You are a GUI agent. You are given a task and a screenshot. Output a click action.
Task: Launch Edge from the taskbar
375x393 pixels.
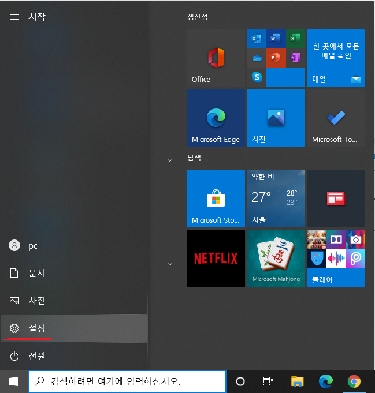click(326, 381)
